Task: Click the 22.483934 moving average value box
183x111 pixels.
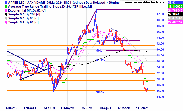Action: (x=175, y=22)
